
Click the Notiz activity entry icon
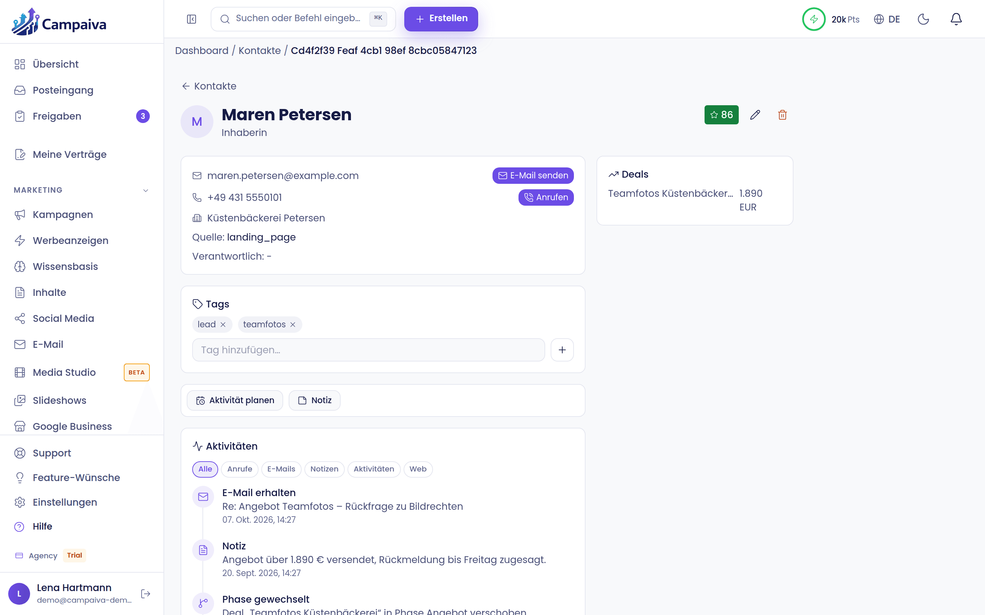(203, 550)
